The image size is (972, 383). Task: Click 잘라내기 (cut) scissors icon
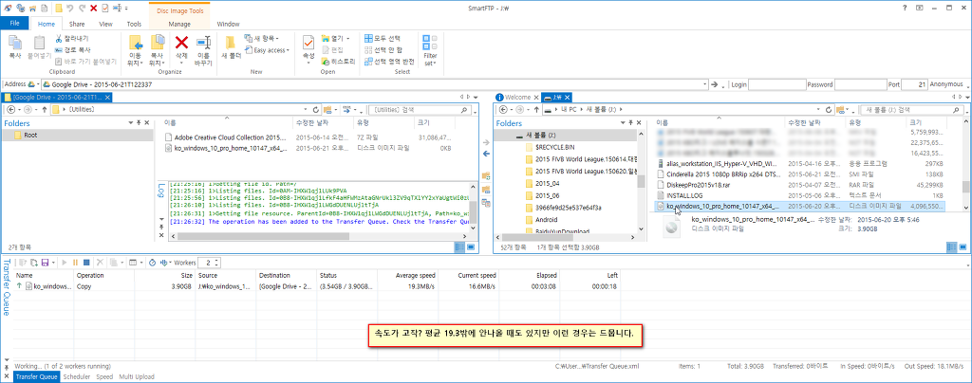(x=59, y=38)
